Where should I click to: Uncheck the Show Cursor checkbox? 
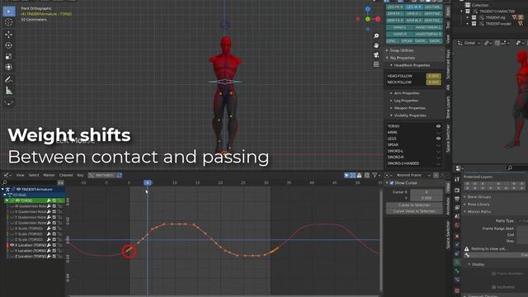[x=391, y=183]
